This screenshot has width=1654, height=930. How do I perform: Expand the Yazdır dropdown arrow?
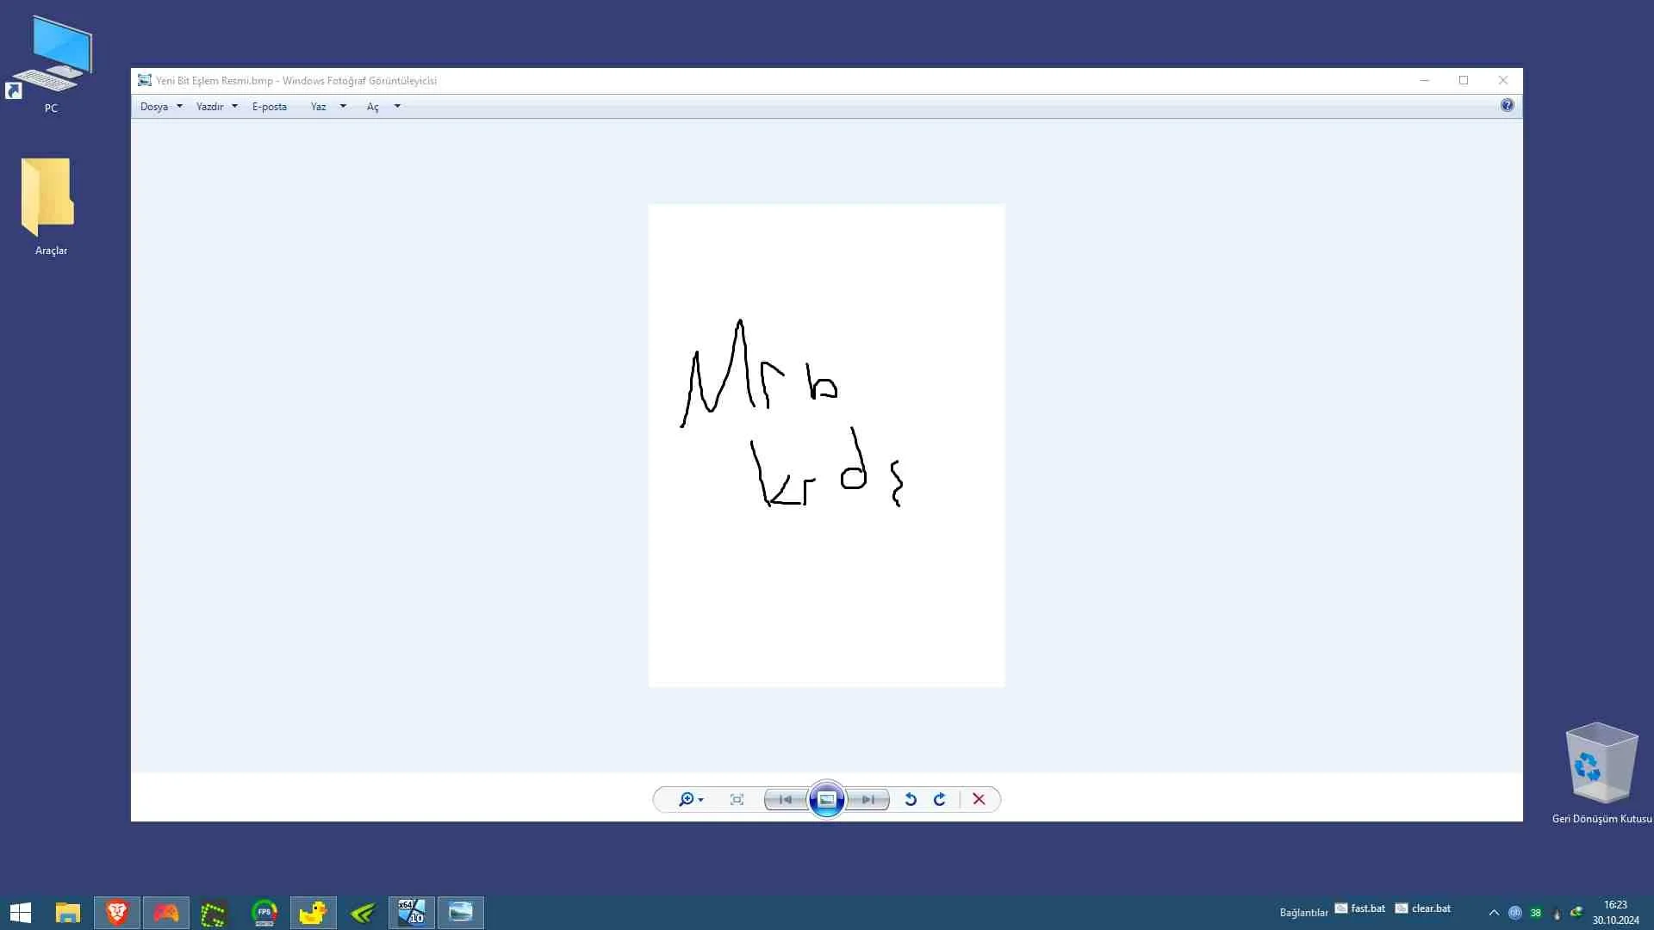tap(234, 107)
